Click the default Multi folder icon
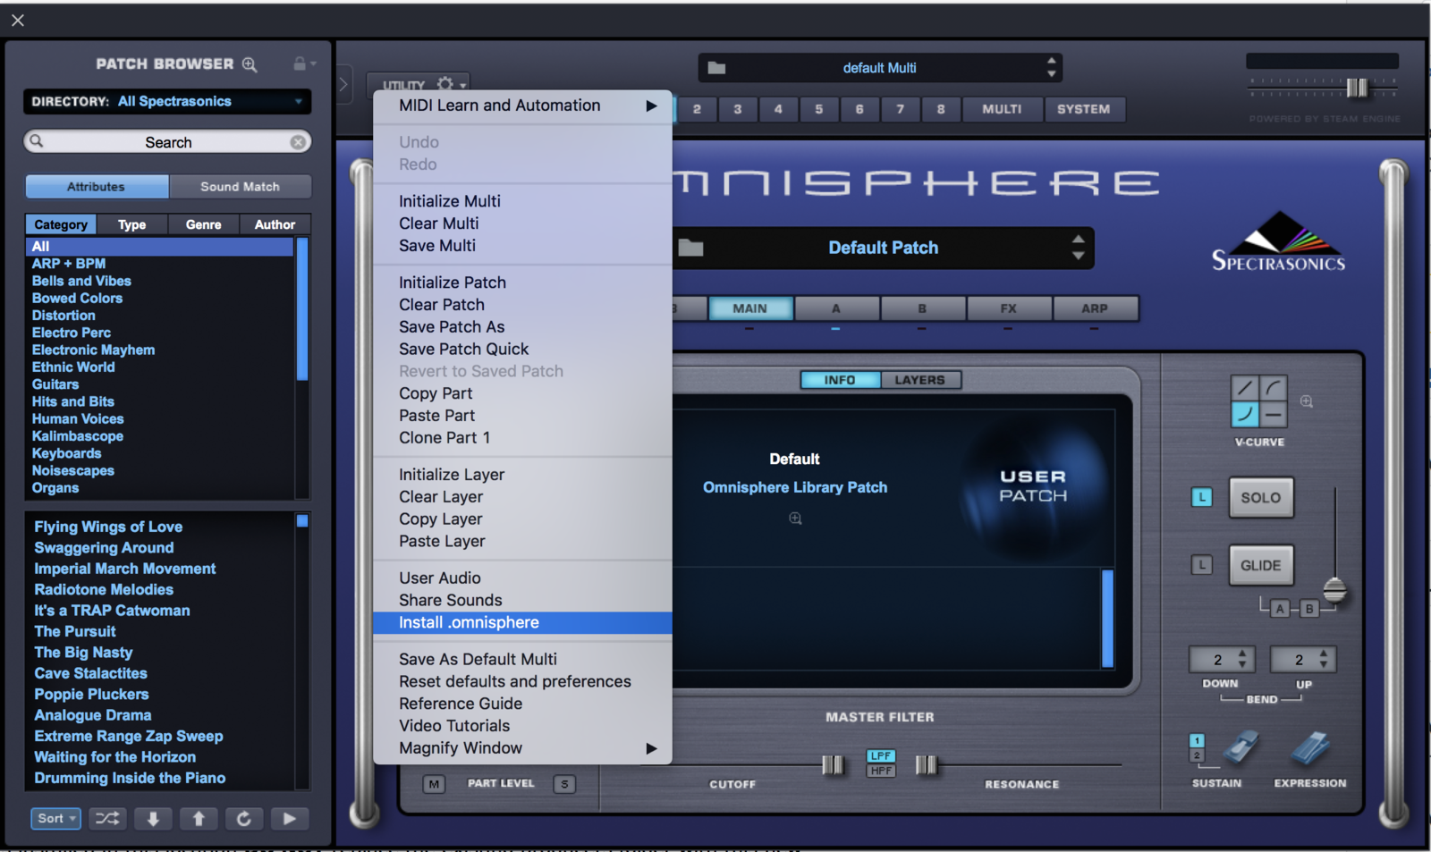The image size is (1431, 852). pyautogui.click(x=716, y=68)
